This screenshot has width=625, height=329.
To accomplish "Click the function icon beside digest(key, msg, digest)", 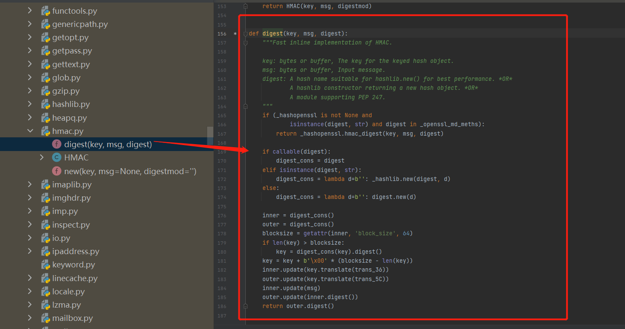I will coord(57,144).
